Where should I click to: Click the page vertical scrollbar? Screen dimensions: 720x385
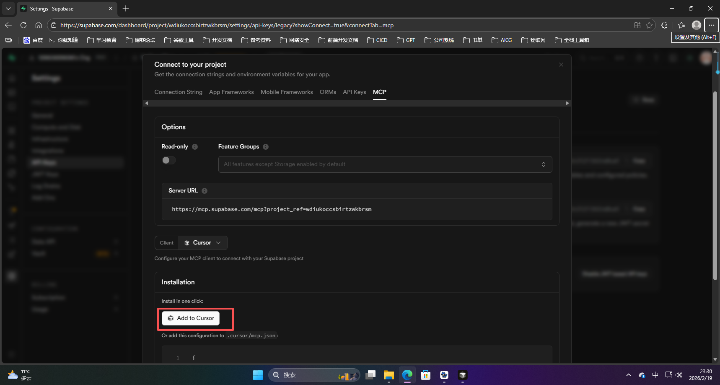715,185
